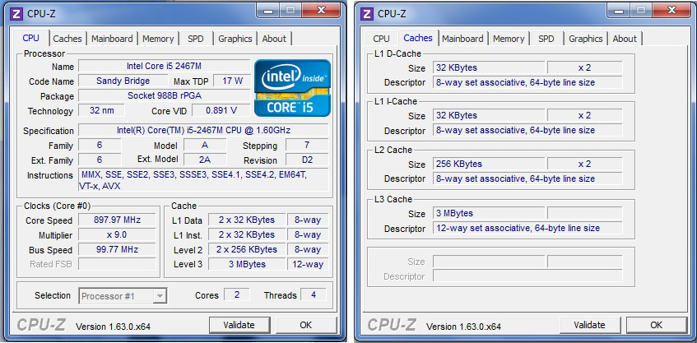This screenshot has width=697, height=343.
Task: Click the Name field showing Intel Core i5 2467M
Action: tap(164, 66)
